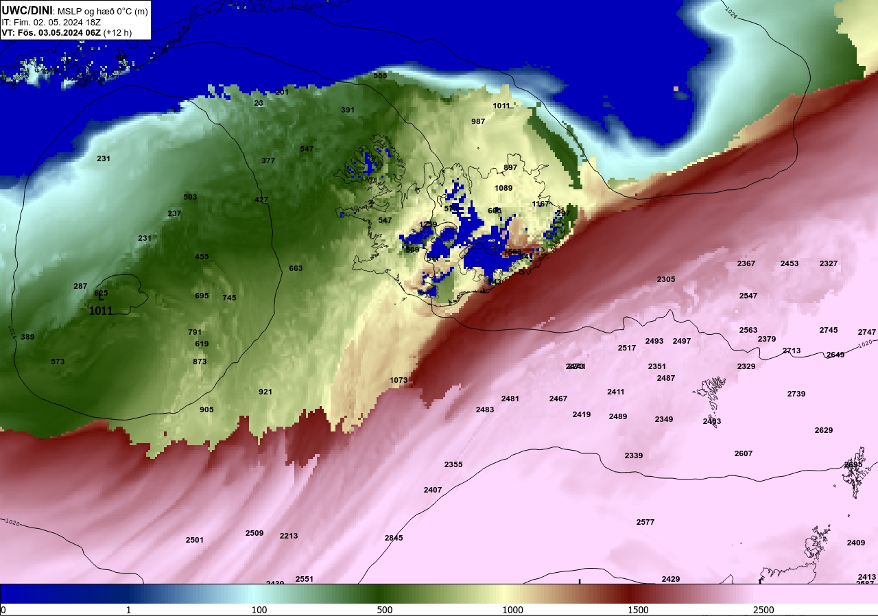Click the 2367 height value
The height and width of the screenshot is (616, 878).
(746, 263)
